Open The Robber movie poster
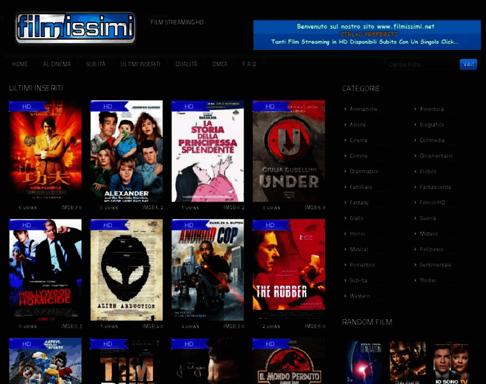This screenshot has height=384, width=486. tap(288, 269)
